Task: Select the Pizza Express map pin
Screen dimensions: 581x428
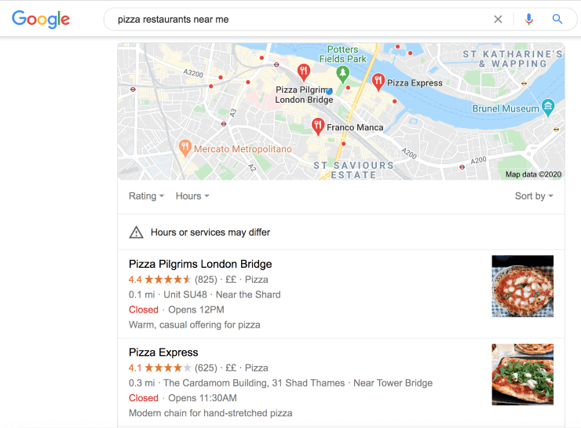Action: (378, 81)
